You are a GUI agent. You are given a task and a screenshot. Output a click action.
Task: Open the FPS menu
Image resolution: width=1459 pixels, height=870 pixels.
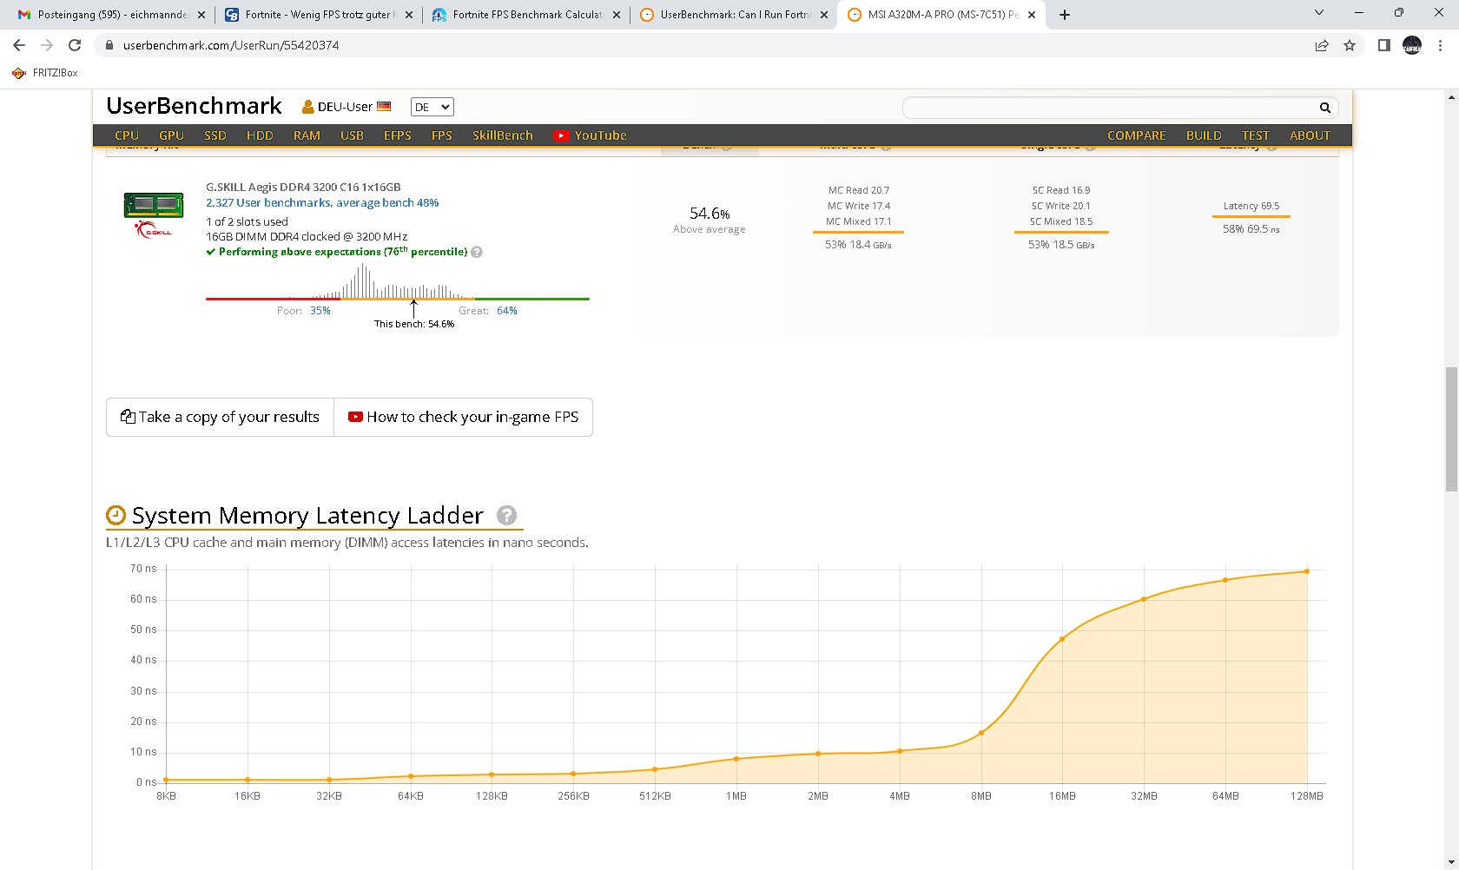coord(442,135)
